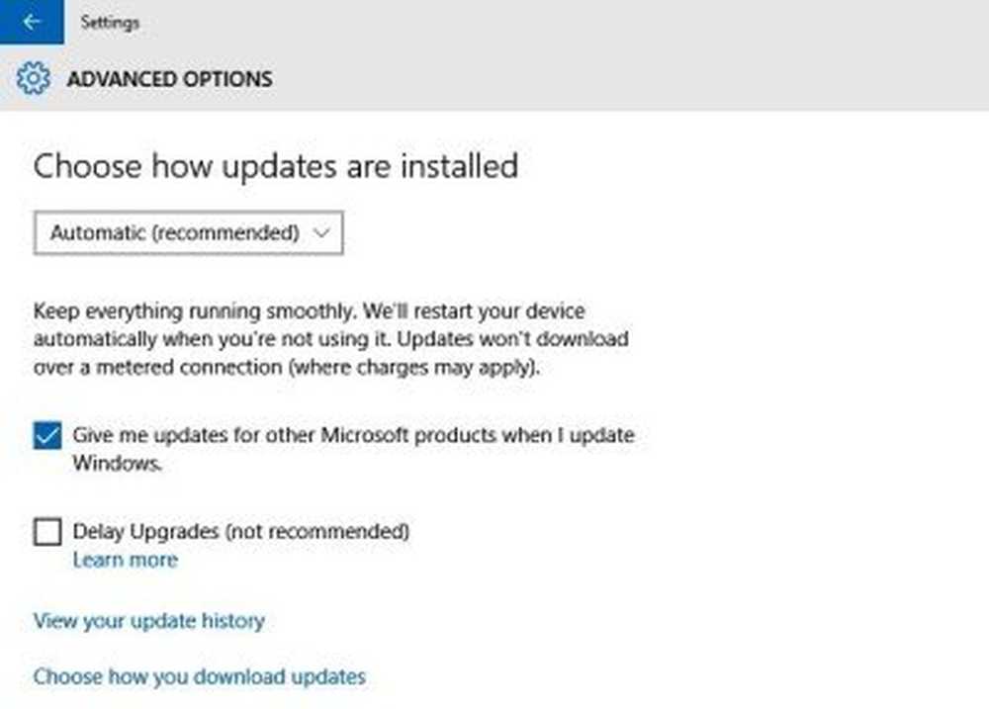Click the Settings window title text
The image size is (989, 709).
point(110,22)
